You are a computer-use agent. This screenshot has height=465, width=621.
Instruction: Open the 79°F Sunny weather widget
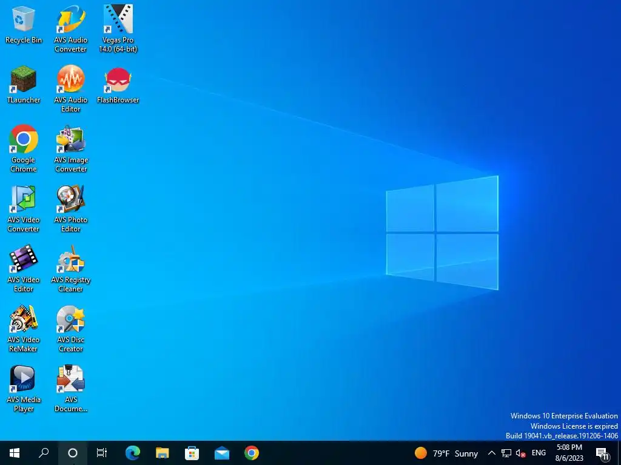pyautogui.click(x=446, y=453)
